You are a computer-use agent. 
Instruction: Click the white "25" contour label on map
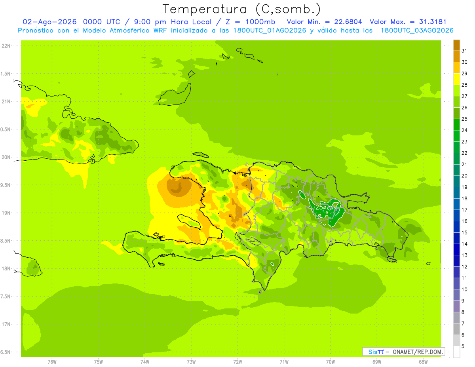coord(319,207)
